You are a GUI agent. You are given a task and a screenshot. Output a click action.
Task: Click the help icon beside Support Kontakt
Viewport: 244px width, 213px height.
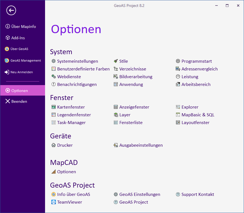click(178, 194)
